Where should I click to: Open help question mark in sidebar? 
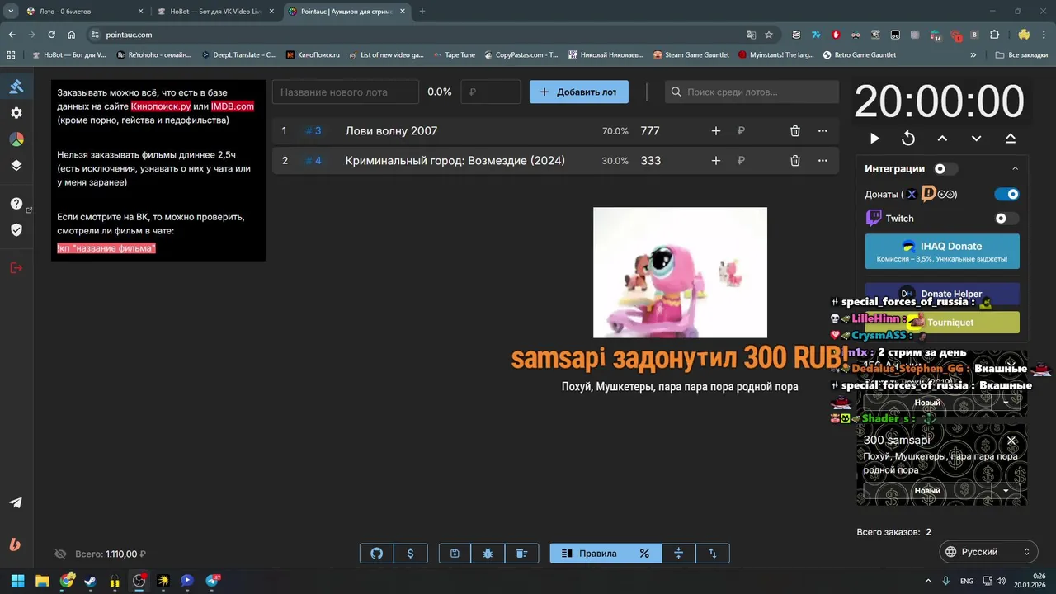coord(16,204)
